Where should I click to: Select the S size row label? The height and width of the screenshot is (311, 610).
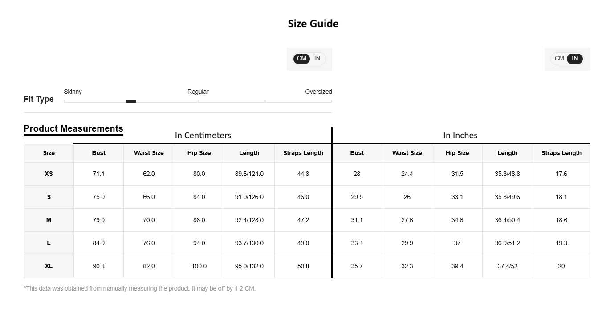(x=49, y=197)
